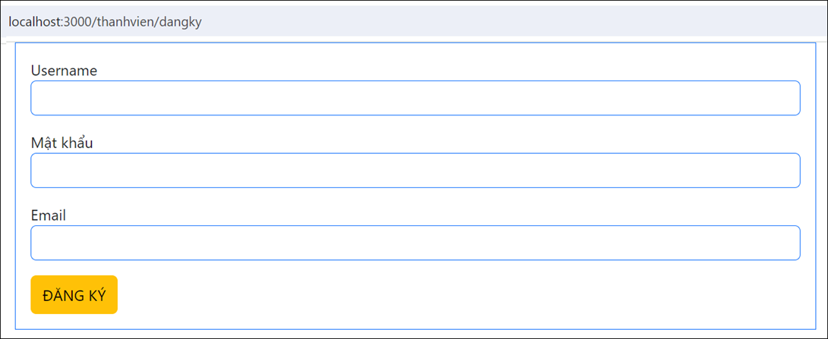Activate the last field above ĐĂNG KÝ
This screenshot has height=339, width=828.
point(415,243)
